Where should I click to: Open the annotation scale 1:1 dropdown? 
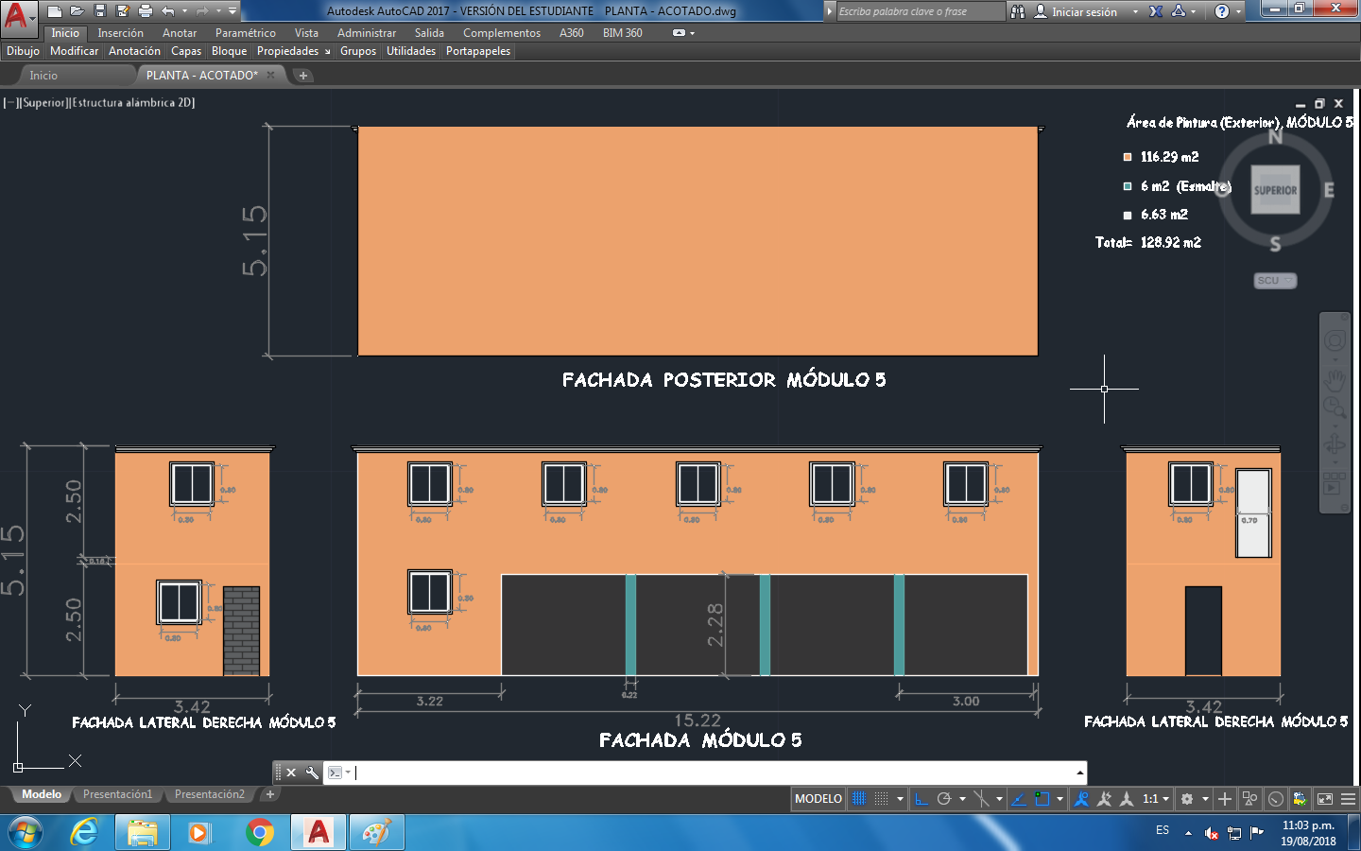[x=1156, y=799]
